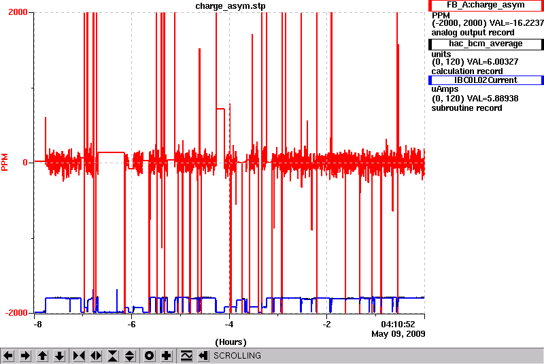Image resolution: width=544 pixels, height=364 pixels.
Task: Click the -2000 y-axis lower limit label
Action: (16, 313)
